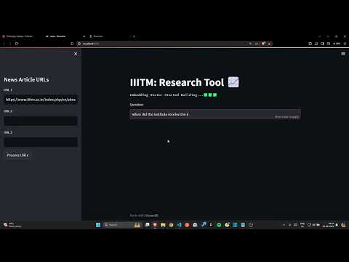This screenshot has width=349, height=262.
Task: View site information icon in address bar
Action: click(79, 44)
